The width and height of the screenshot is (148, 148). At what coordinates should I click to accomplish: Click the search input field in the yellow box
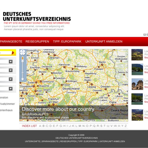pos(6,53)
